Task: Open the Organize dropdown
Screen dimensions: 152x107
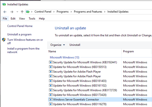Action: [x=57, y=45]
